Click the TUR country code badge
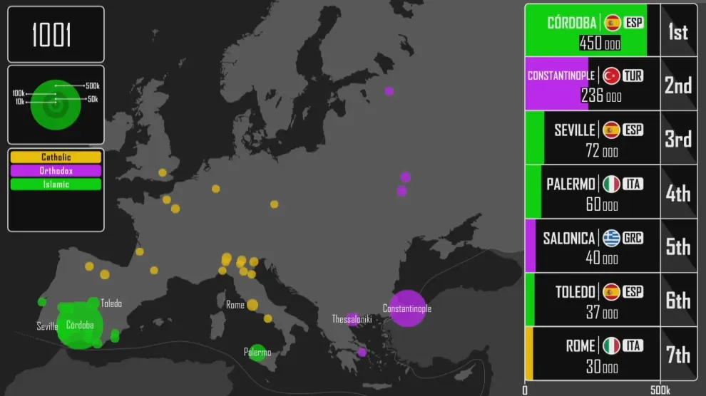The height and width of the screenshot is (396, 706). pos(633,75)
